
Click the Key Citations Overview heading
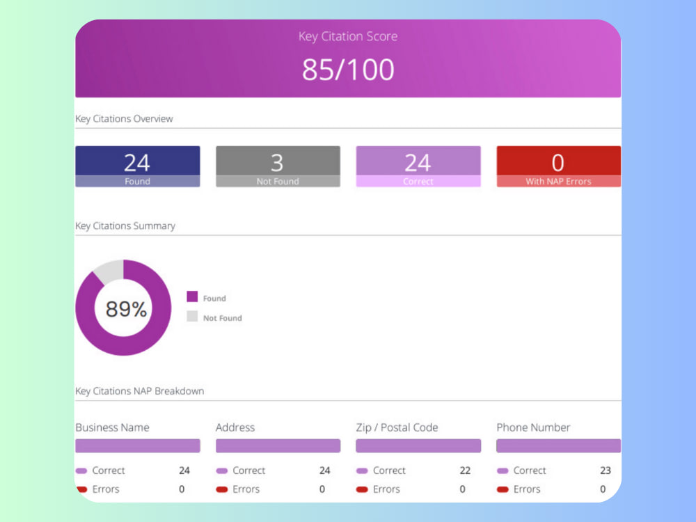coord(124,118)
